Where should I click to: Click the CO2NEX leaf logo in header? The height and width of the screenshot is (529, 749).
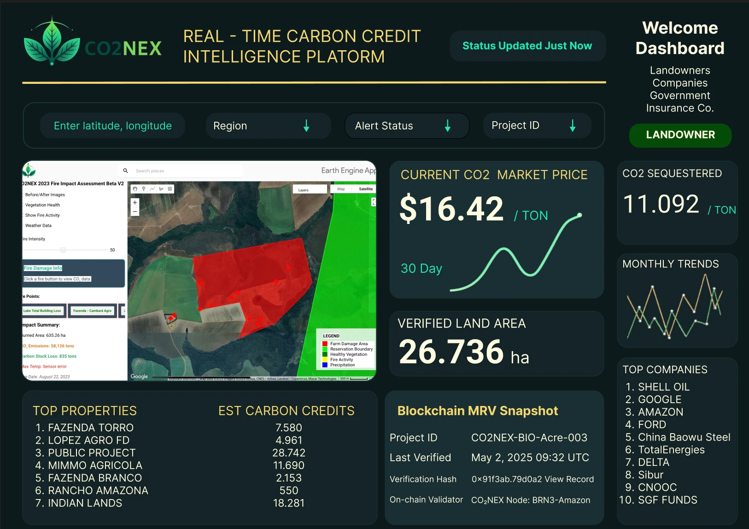click(x=52, y=41)
